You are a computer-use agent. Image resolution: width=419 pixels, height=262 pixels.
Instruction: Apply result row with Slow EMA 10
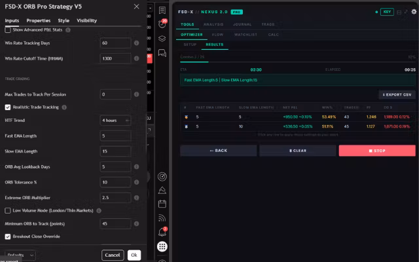[x=297, y=126]
